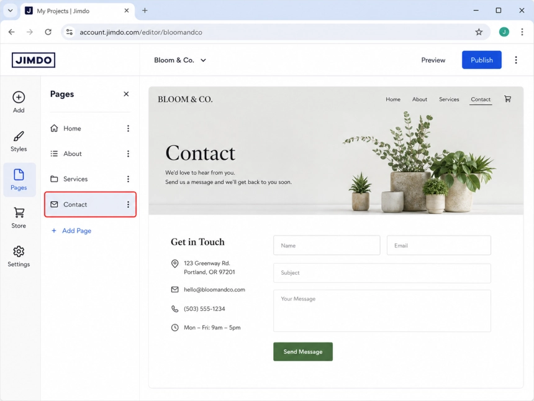Bookmark this page with star icon
534x401 pixels.
point(479,32)
